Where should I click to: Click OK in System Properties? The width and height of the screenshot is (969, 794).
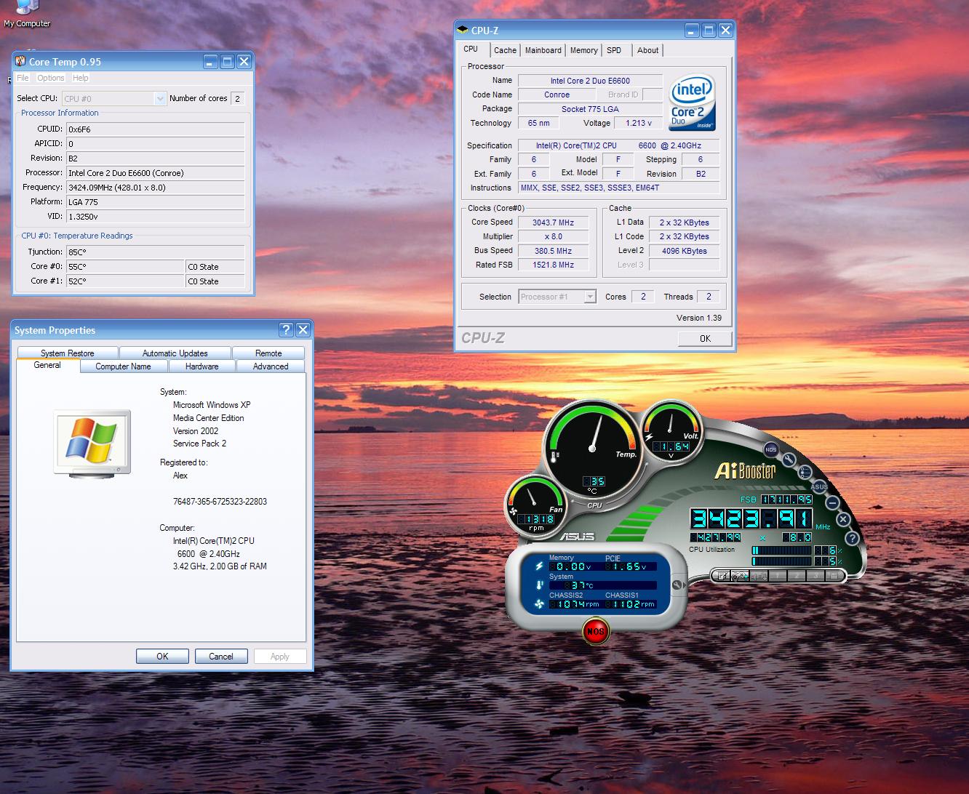(162, 656)
